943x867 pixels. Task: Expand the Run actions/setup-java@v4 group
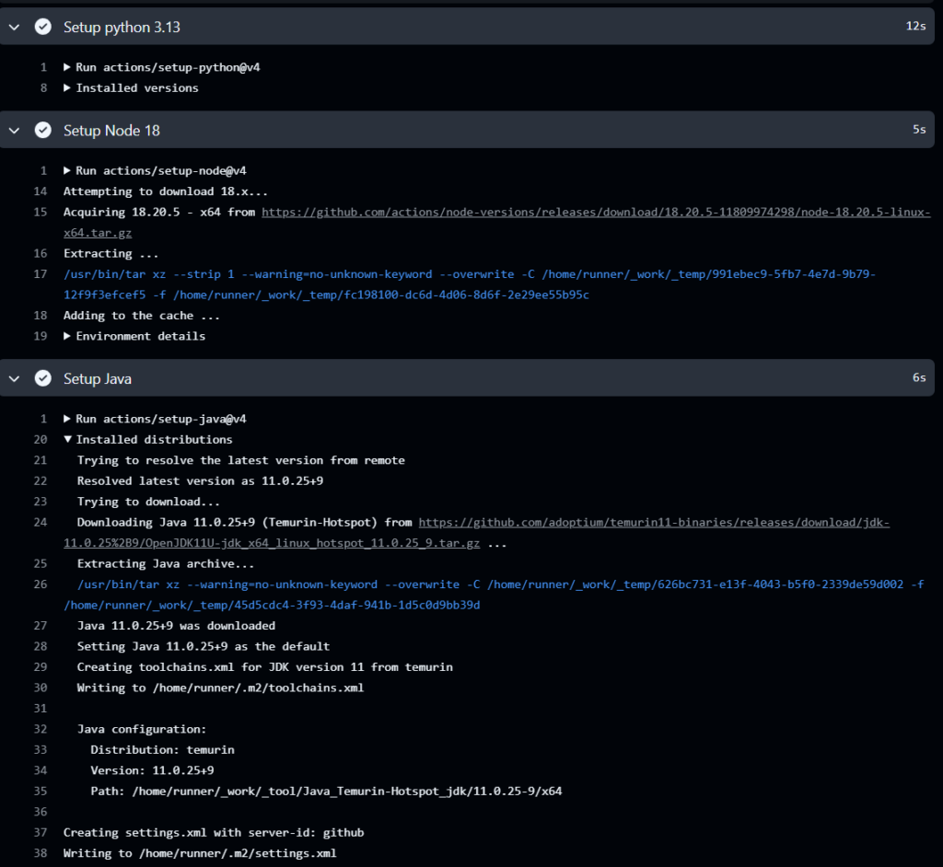click(155, 419)
